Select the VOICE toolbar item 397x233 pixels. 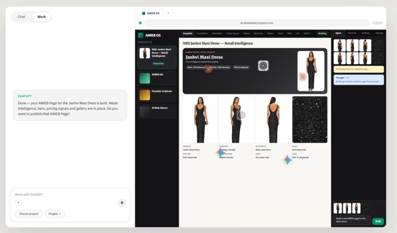click(x=306, y=33)
